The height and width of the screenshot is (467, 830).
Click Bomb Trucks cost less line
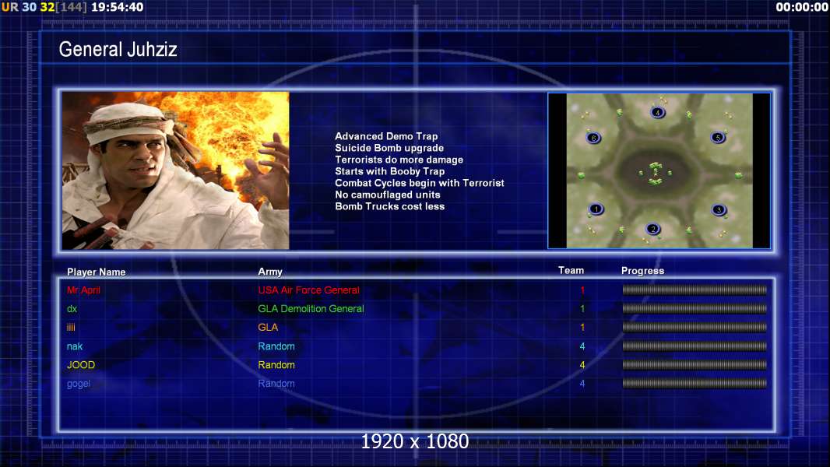pos(389,206)
